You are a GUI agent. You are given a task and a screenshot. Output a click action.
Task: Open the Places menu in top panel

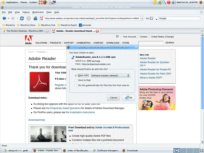point(23,2)
